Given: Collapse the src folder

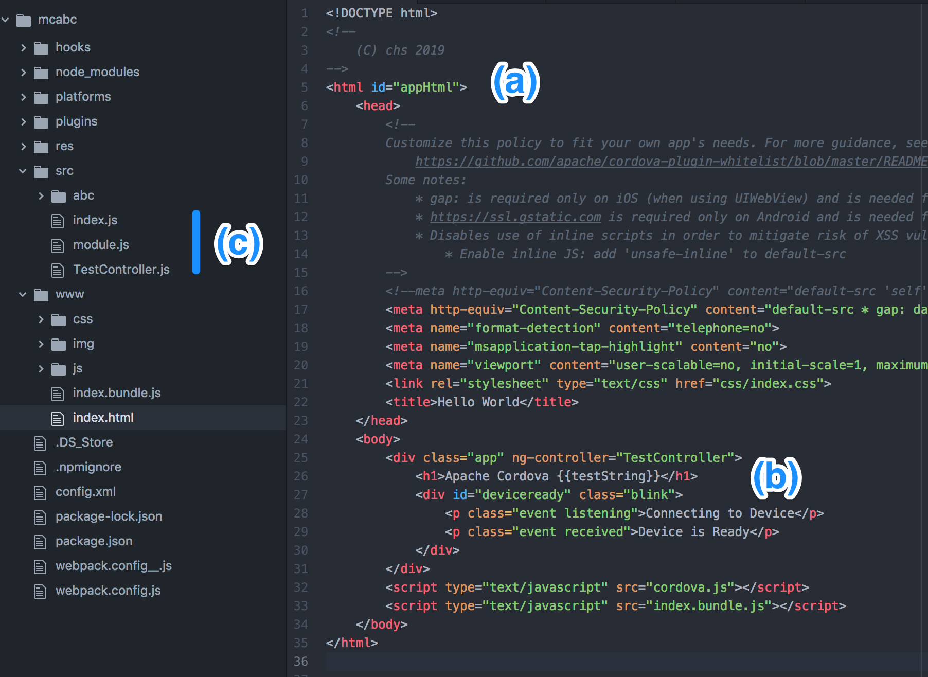Looking at the screenshot, I should point(23,171).
